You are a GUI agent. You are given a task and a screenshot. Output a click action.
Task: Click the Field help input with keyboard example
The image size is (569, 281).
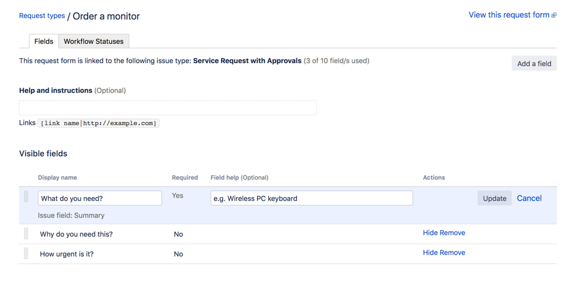tap(311, 198)
